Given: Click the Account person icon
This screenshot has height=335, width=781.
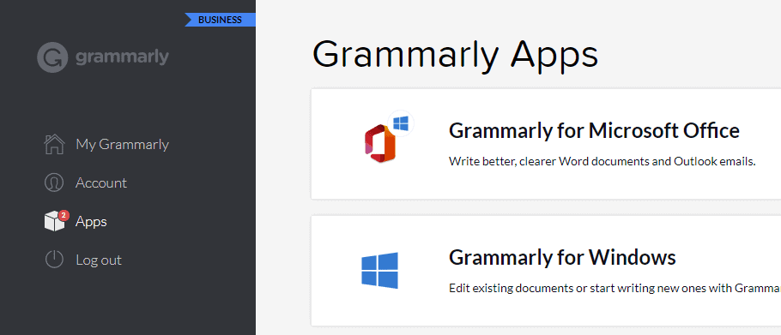Looking at the screenshot, I should 54,182.
